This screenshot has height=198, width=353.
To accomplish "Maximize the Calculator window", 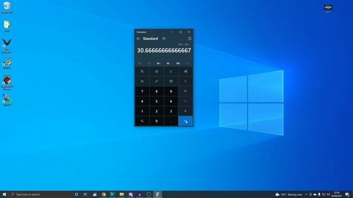I will (180, 32).
